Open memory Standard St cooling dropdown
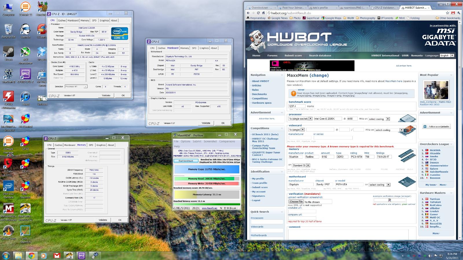Viewport: 463px width, 260px height. [301, 165]
